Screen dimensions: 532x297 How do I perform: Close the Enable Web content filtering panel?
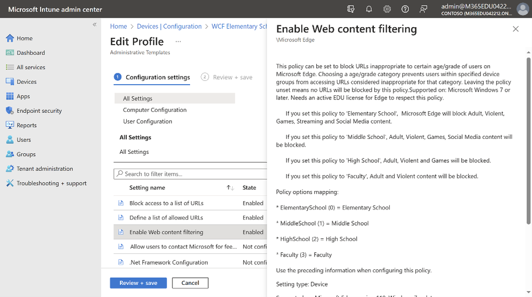[515, 29]
